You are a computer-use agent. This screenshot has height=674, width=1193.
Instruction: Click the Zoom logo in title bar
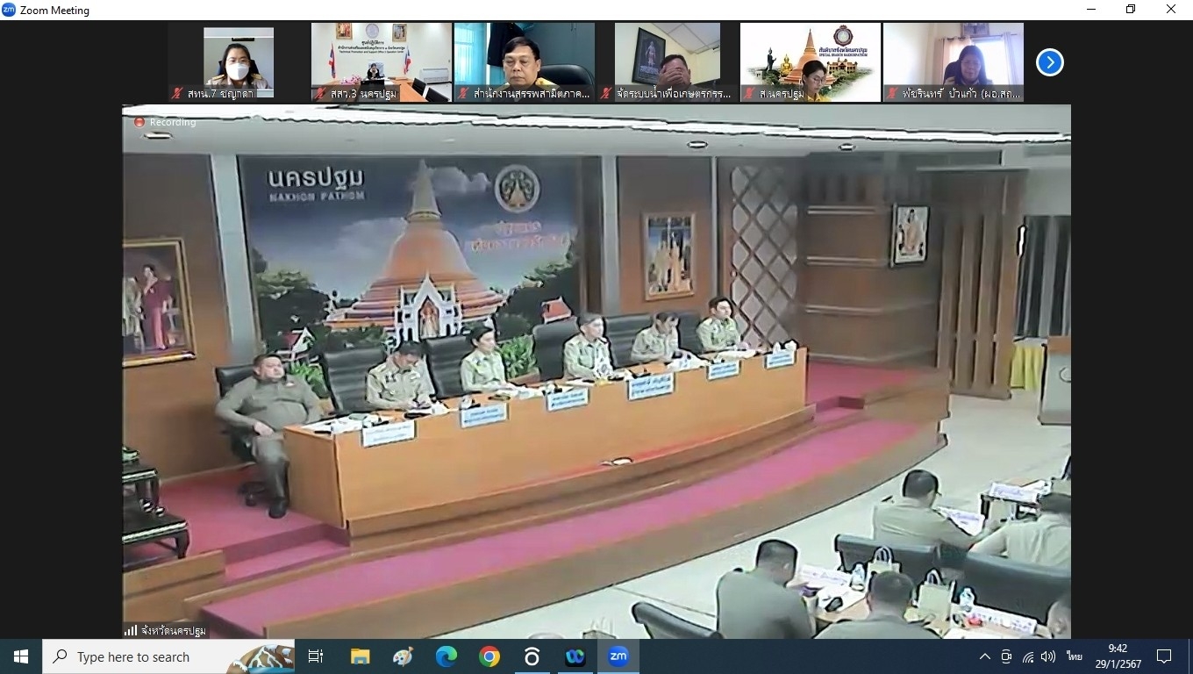click(9, 10)
